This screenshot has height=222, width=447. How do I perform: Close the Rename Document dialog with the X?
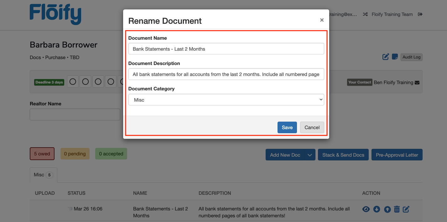pos(322,20)
